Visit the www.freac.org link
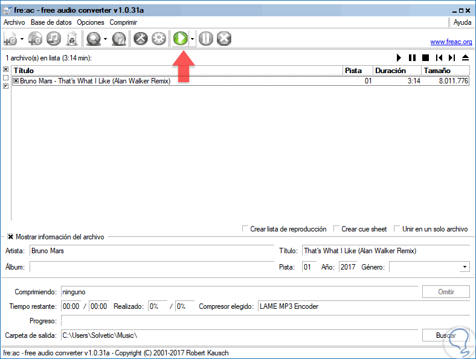Screen dimensions: 476x359 tap(451, 42)
